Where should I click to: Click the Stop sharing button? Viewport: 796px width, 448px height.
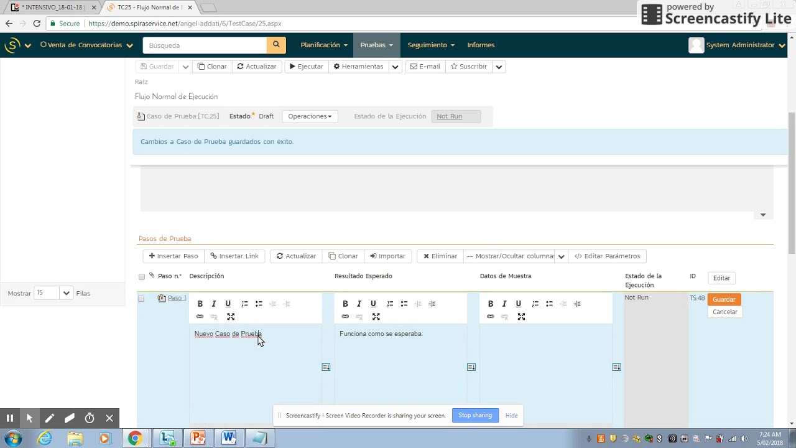tap(475, 416)
